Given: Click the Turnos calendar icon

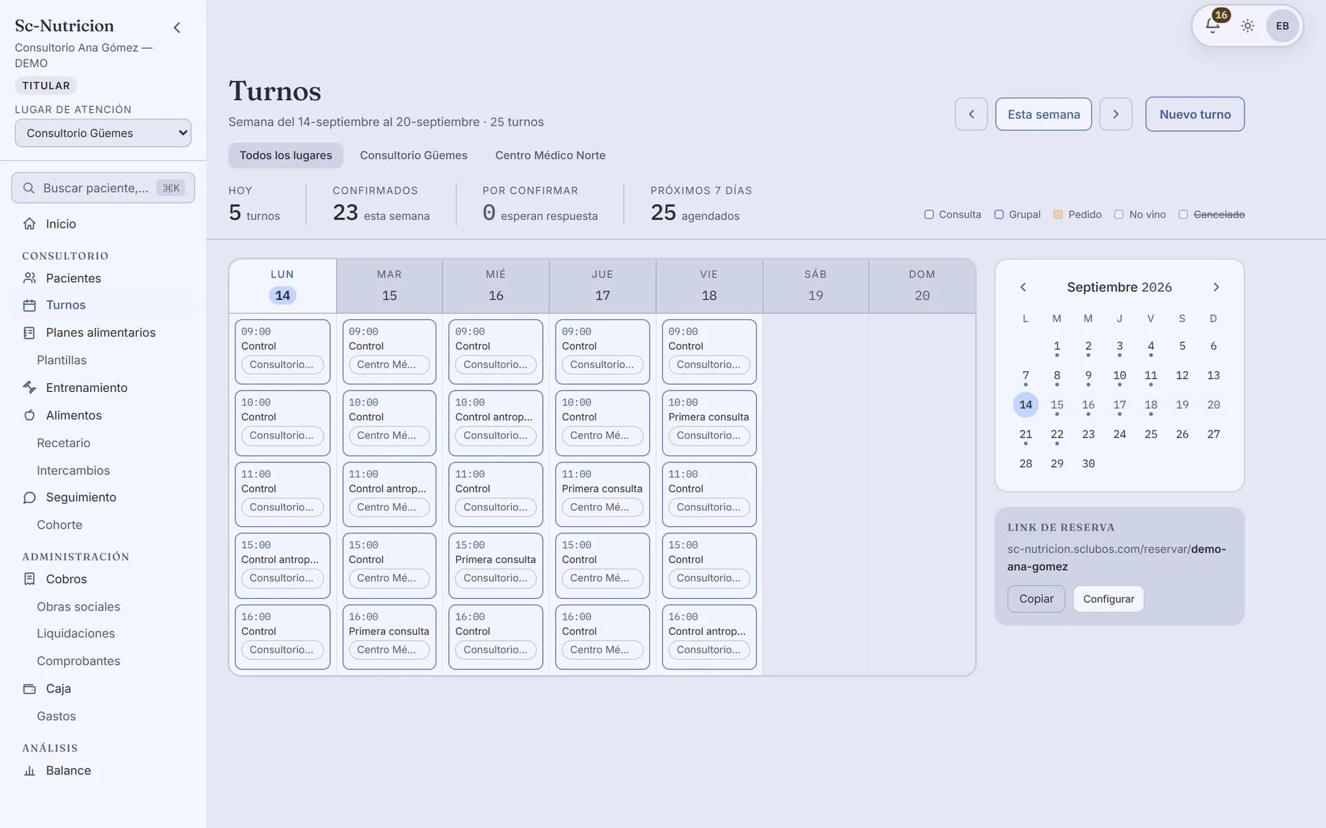Looking at the screenshot, I should click(x=29, y=305).
